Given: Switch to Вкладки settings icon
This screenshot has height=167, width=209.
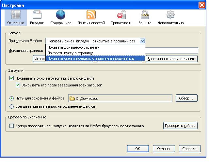Looking at the screenshot, I should coord(37,15).
